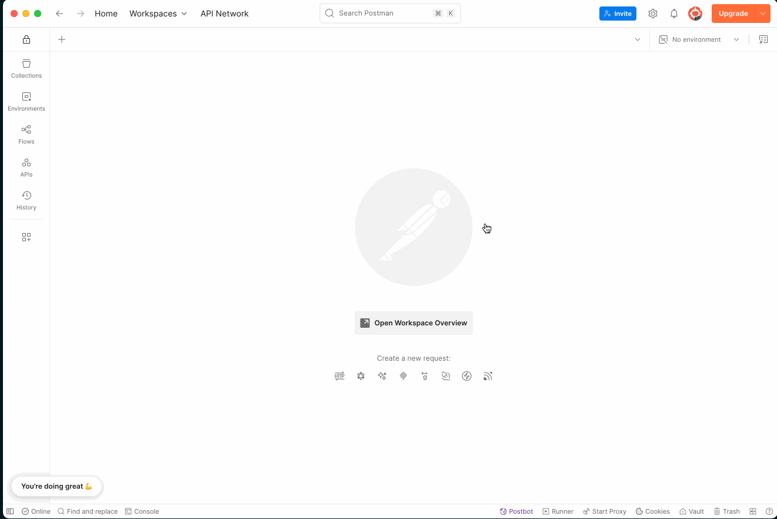Open the Collections sidebar panel
Image resolution: width=777 pixels, height=519 pixels.
26,69
